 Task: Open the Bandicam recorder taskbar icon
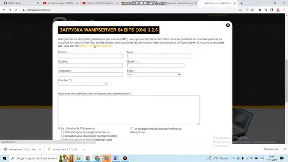click(x=125, y=158)
